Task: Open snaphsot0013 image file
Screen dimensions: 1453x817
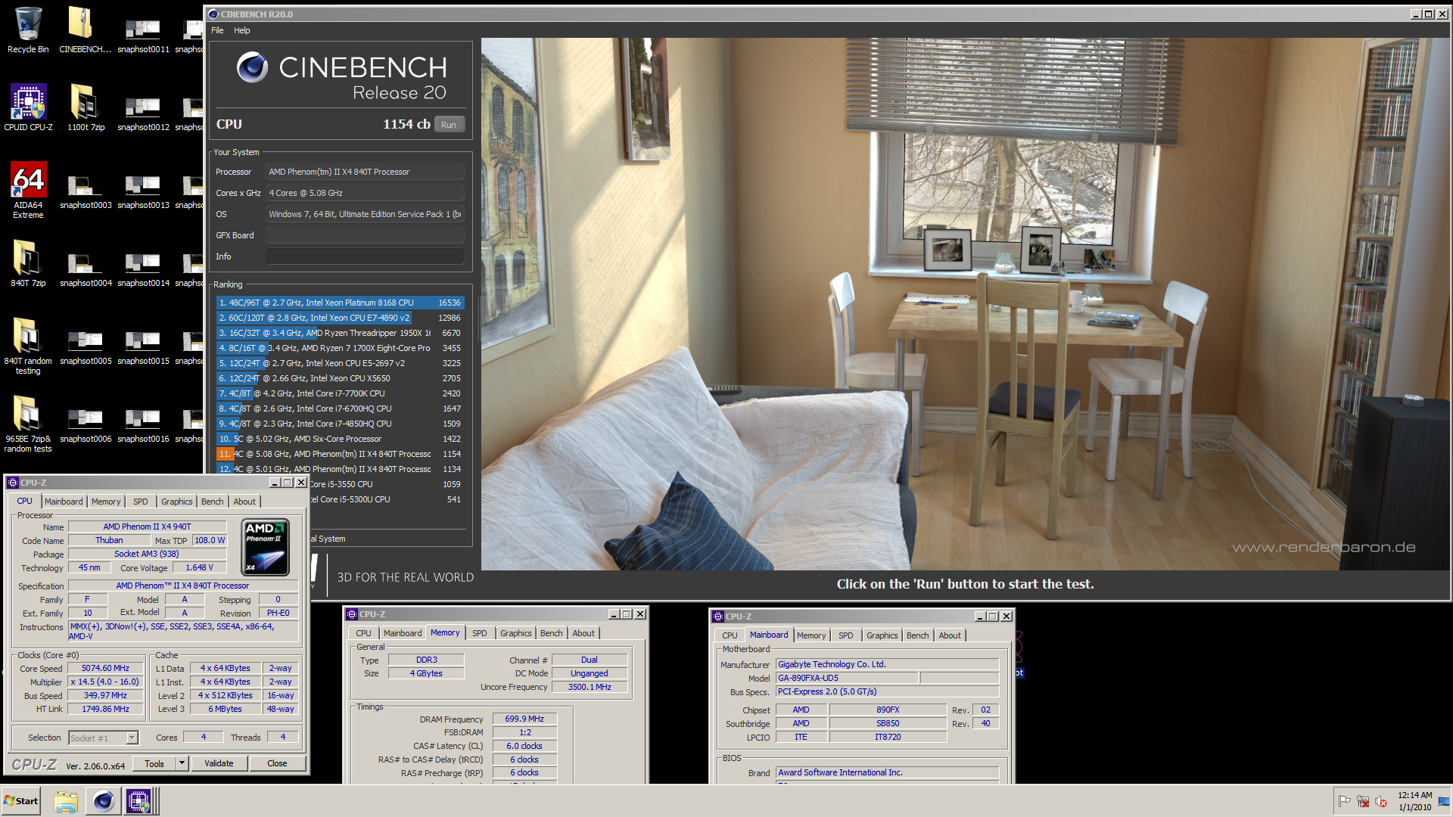Action: tap(143, 190)
